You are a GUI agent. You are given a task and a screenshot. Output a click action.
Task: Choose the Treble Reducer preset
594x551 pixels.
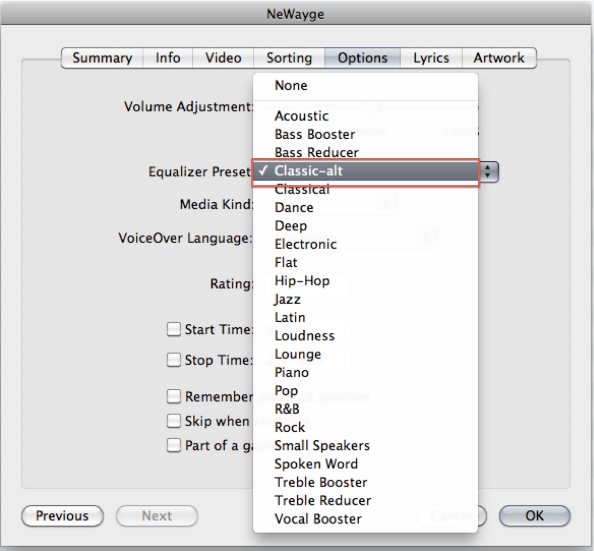coord(323,500)
